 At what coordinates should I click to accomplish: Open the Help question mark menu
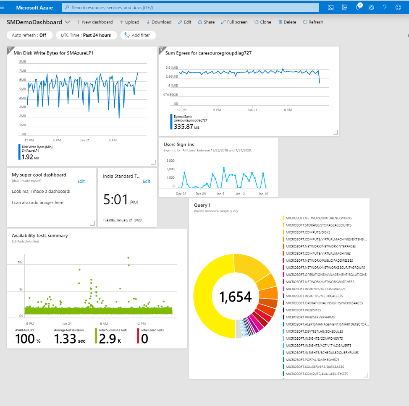coord(385,7)
